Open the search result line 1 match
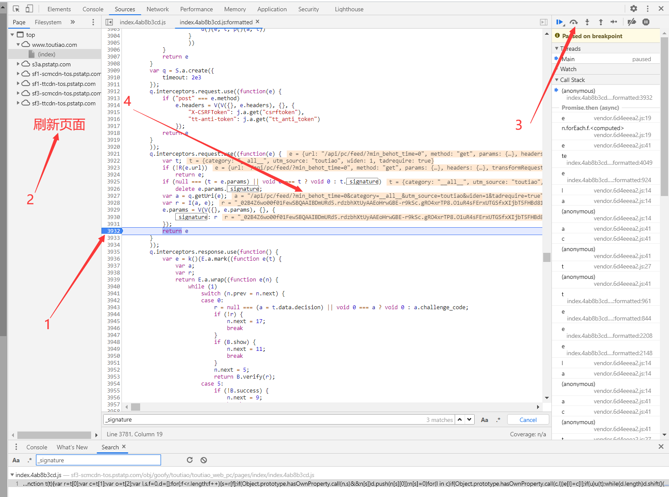Screen dimensions: 669x497 tap(338, 484)
